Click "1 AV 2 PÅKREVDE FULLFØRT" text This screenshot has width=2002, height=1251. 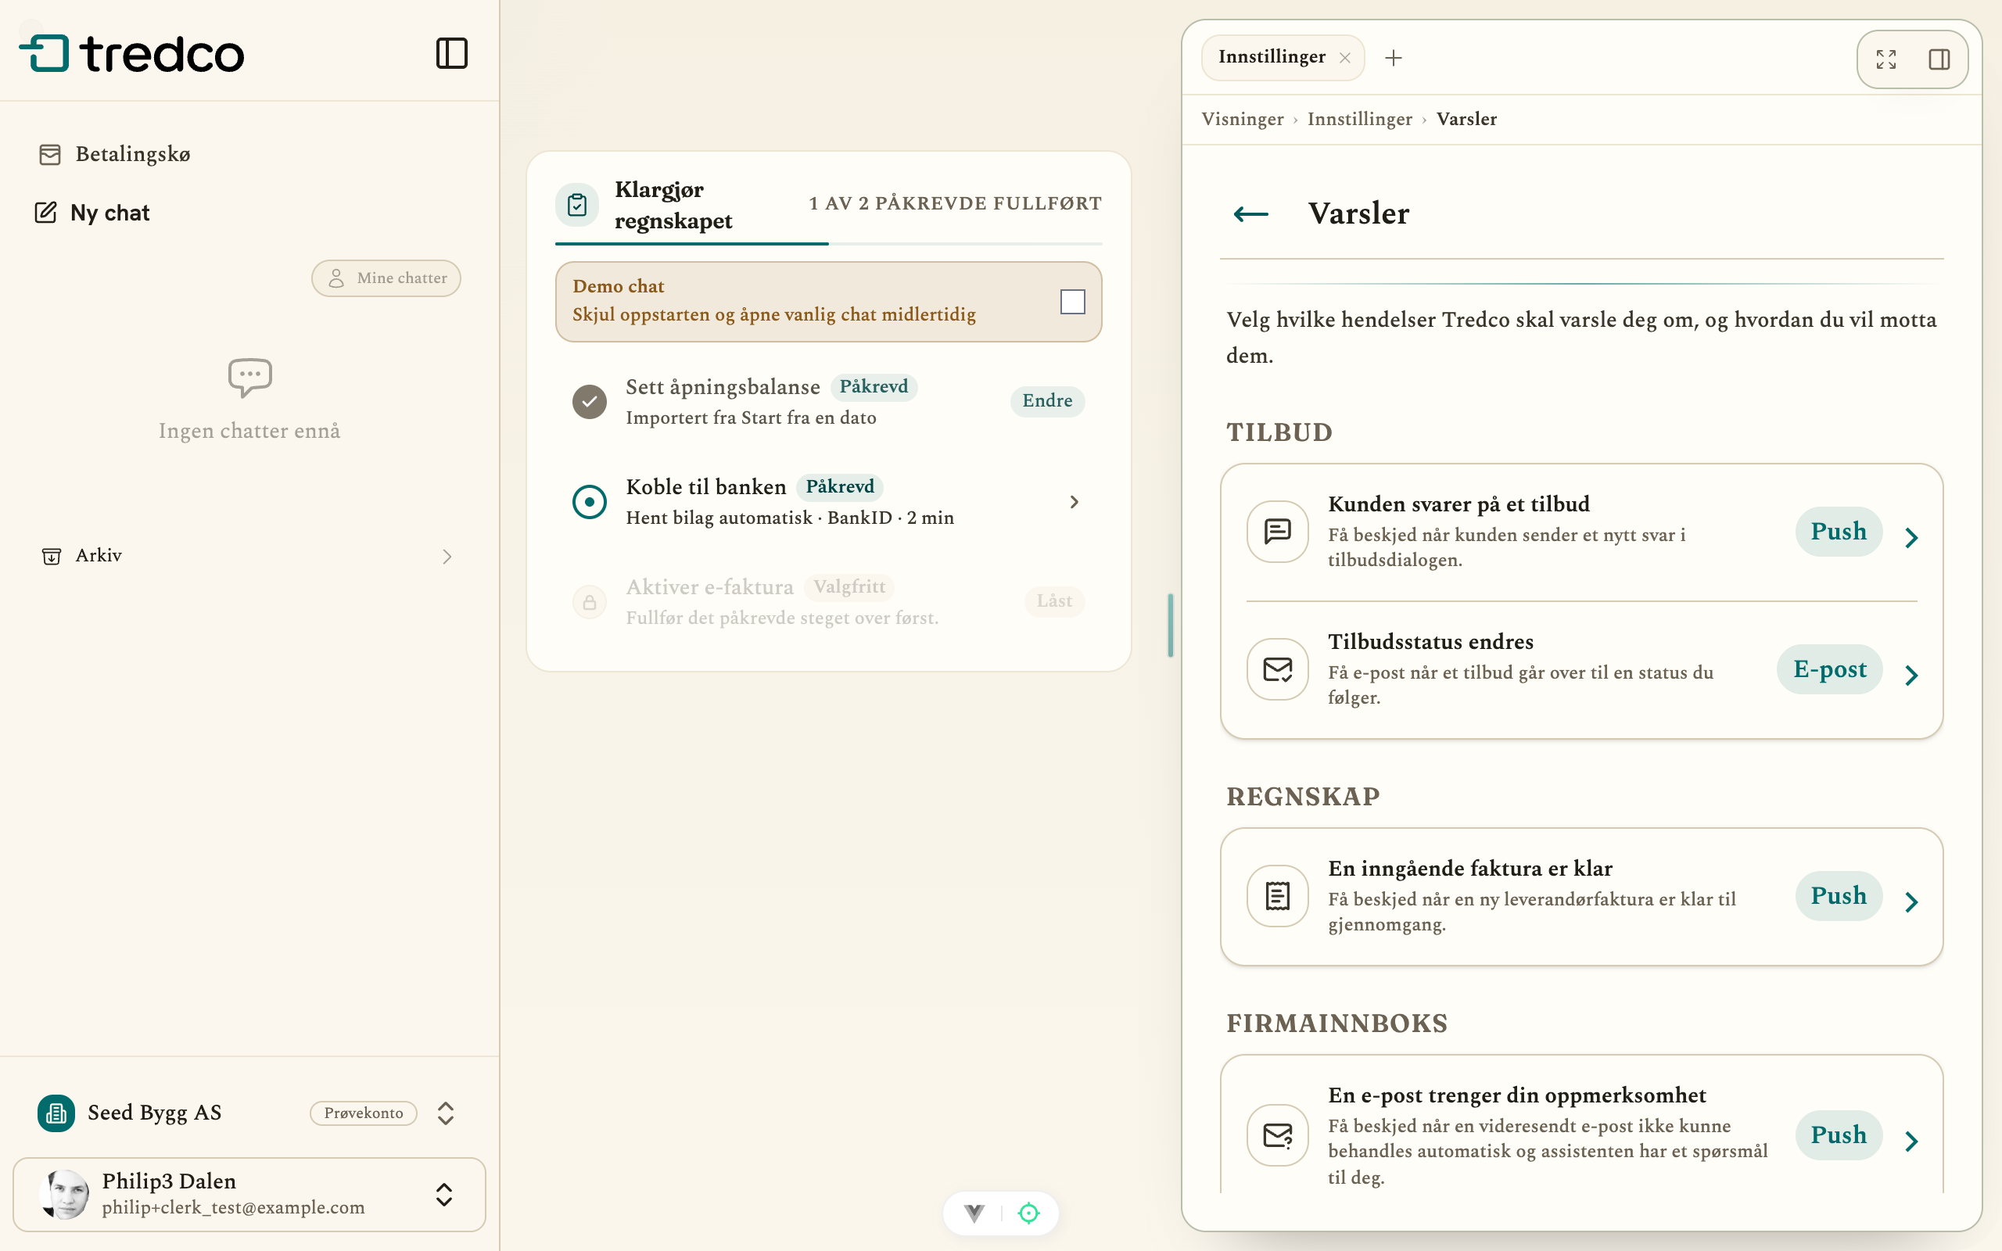click(956, 203)
